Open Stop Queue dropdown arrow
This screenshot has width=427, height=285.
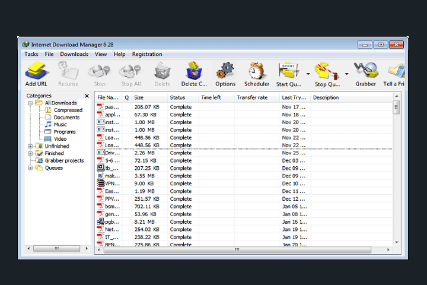coord(347,74)
